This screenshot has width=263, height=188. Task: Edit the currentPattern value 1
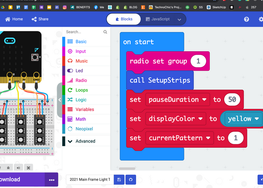tap(236, 138)
